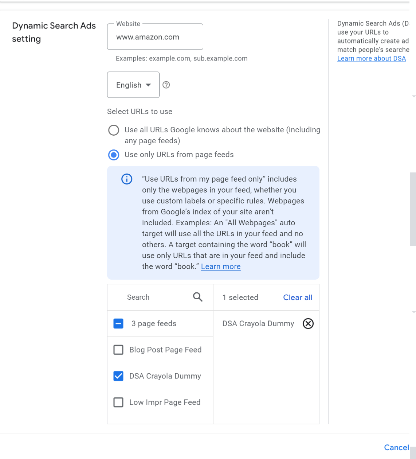Screen dimensions: 416x459
Task: Click 'DSA Crayola Dummy' in the selected list
Action: 258,323
